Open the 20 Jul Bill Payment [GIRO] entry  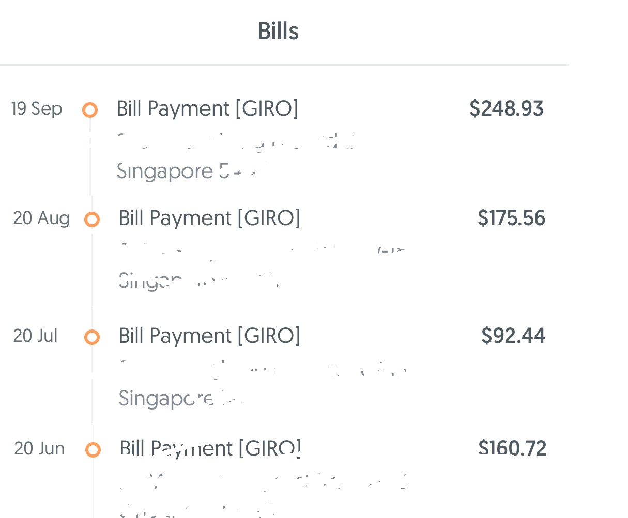pos(209,336)
